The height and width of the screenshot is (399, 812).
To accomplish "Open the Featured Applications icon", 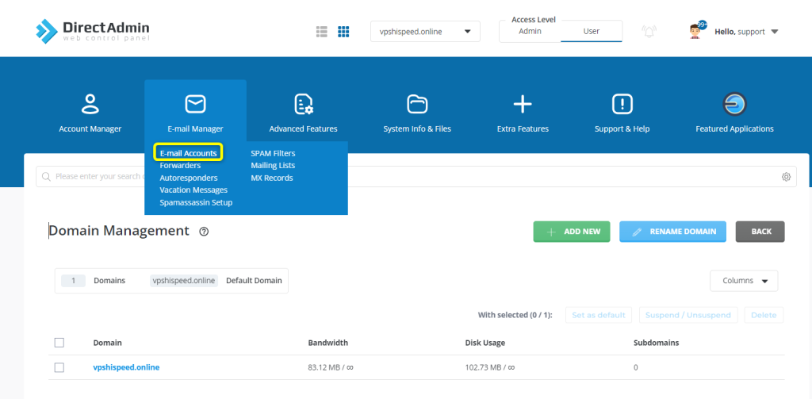I will (x=734, y=104).
